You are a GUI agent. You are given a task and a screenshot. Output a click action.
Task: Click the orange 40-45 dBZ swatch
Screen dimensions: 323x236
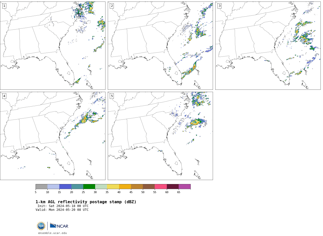point(125,187)
